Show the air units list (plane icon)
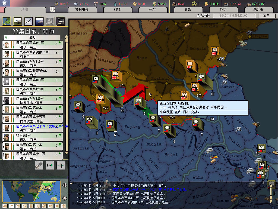The width and height of the screenshot is (278, 209). pyautogui.click(x=28, y=21)
